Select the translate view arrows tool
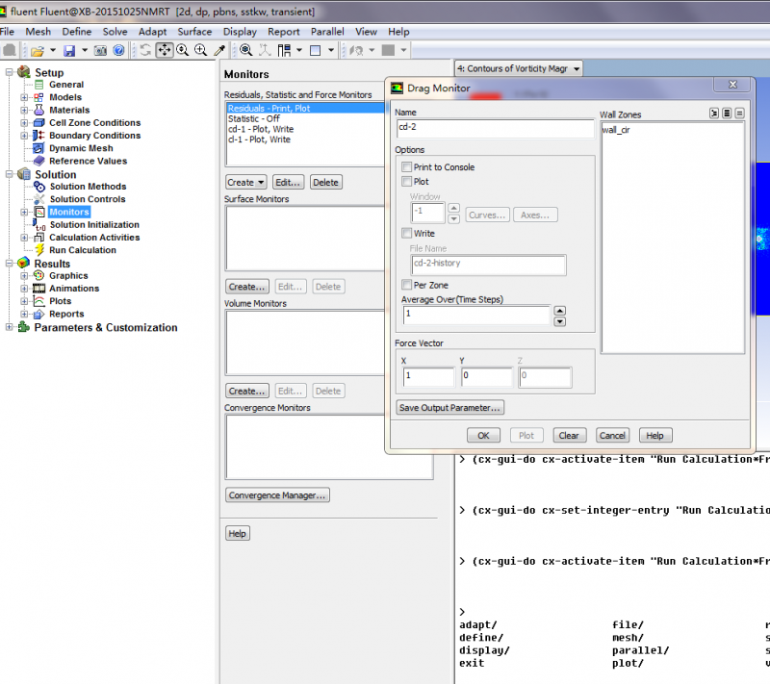Screen dimensions: 770x684 tap(164, 50)
